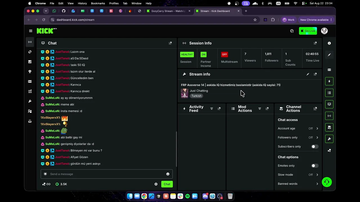This screenshot has height=202, width=360.
Task: Open Activity Feed filter options
Action: (212, 109)
